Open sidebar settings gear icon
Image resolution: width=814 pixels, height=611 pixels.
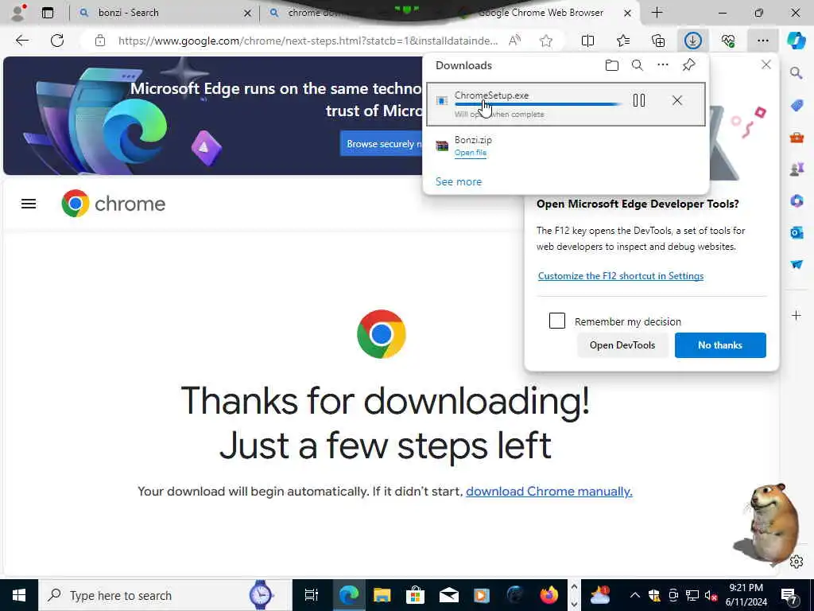pos(797,562)
